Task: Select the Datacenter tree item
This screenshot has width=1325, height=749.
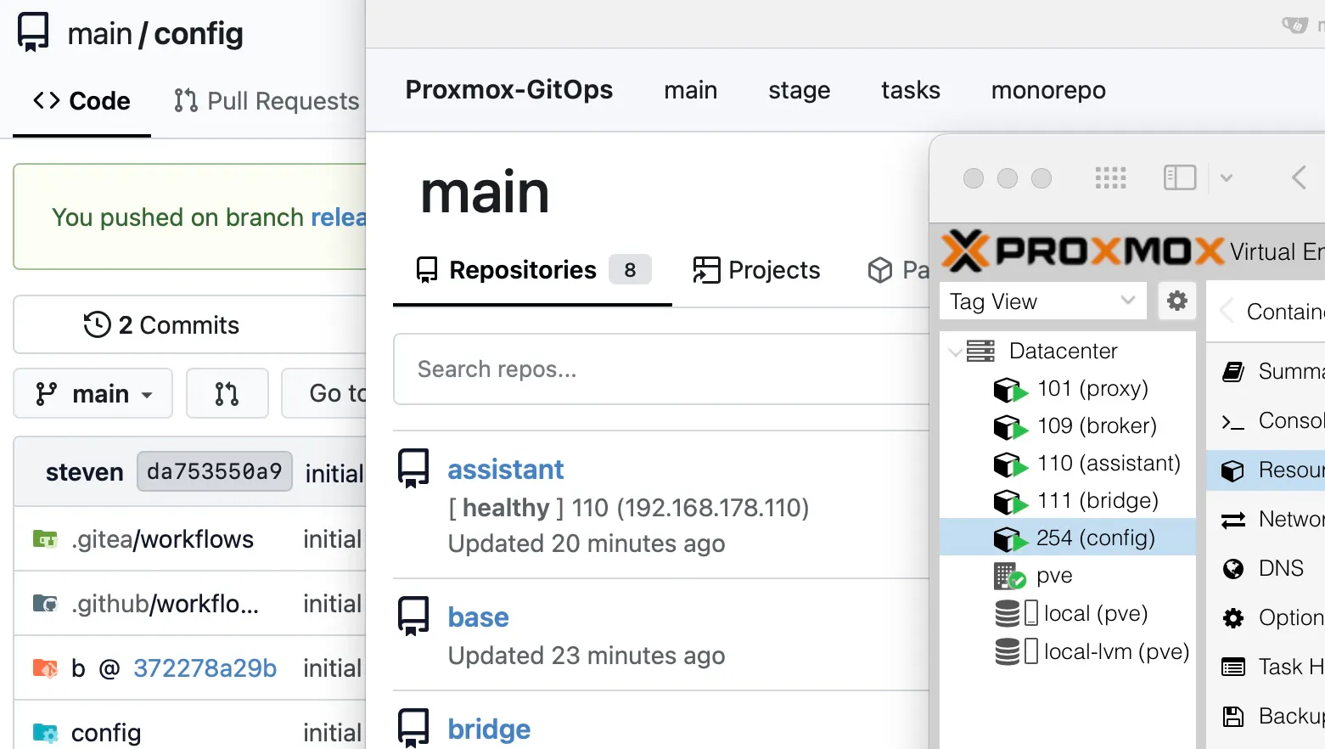Action: coord(1063,351)
